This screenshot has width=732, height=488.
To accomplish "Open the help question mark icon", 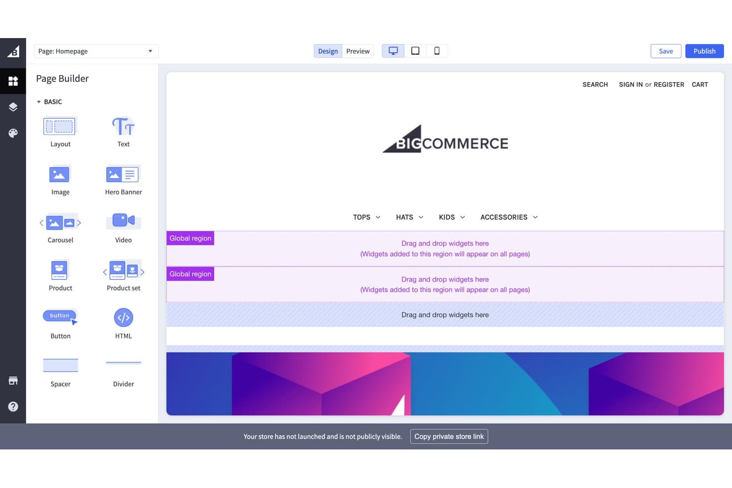I will pyautogui.click(x=13, y=406).
